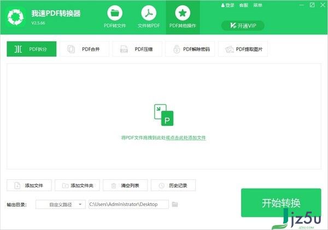Close the converter window
The image size is (328, 230).
323,5
